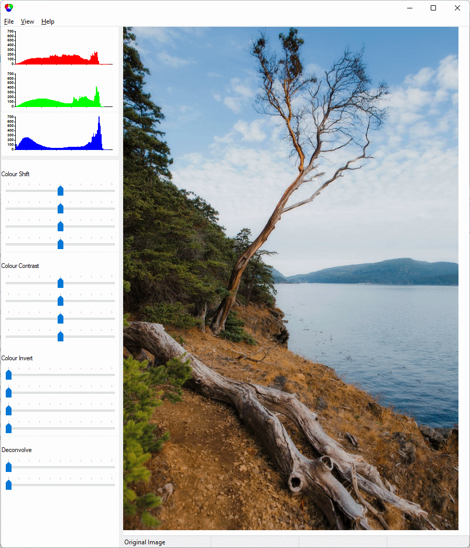This screenshot has height=548, width=470.
Task: Click the first Colour Contrast slider handle
Action: (60, 283)
